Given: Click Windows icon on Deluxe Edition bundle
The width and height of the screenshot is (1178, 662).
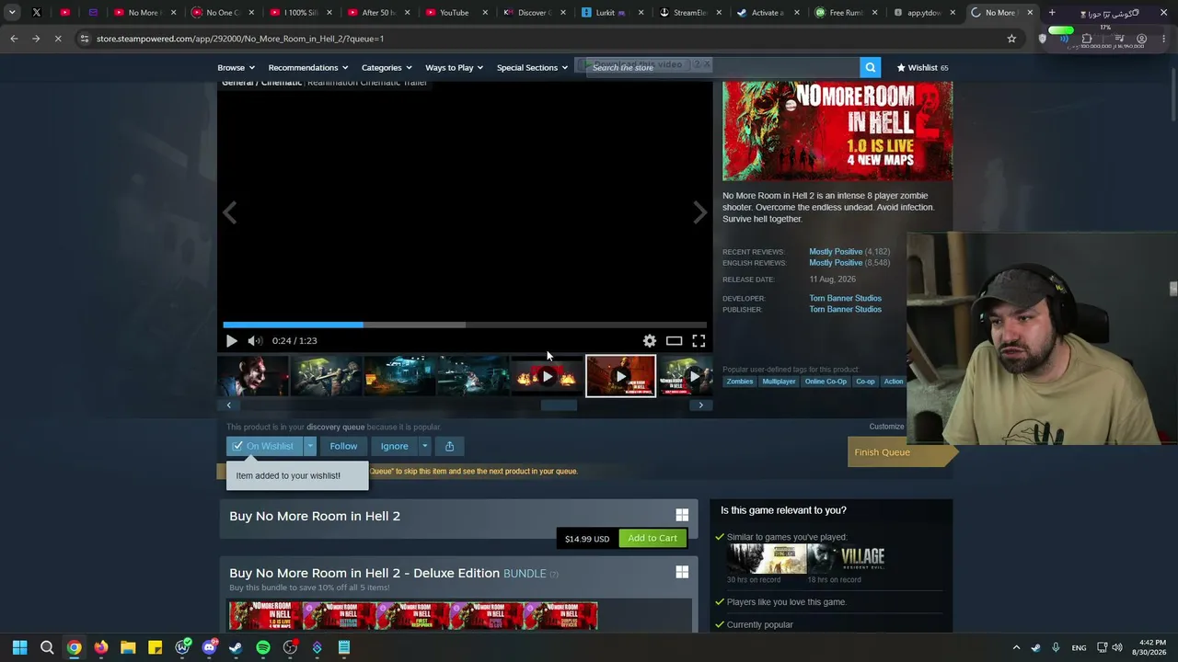Looking at the screenshot, I should [682, 573].
